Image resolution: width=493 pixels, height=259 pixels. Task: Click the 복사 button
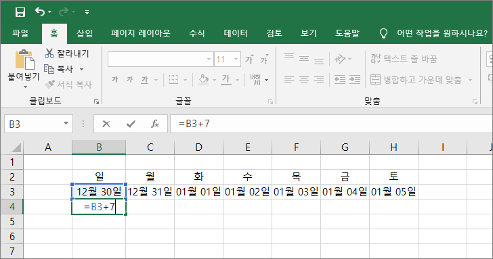click(59, 69)
